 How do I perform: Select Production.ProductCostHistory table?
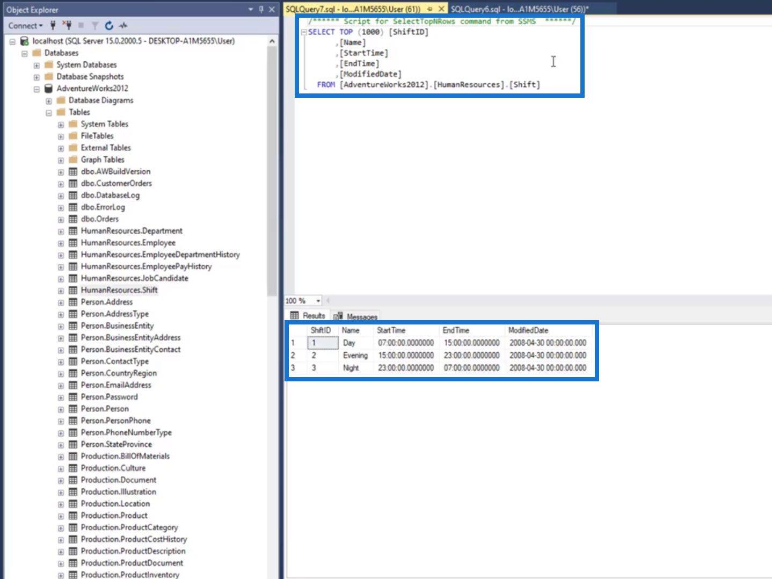(x=134, y=539)
